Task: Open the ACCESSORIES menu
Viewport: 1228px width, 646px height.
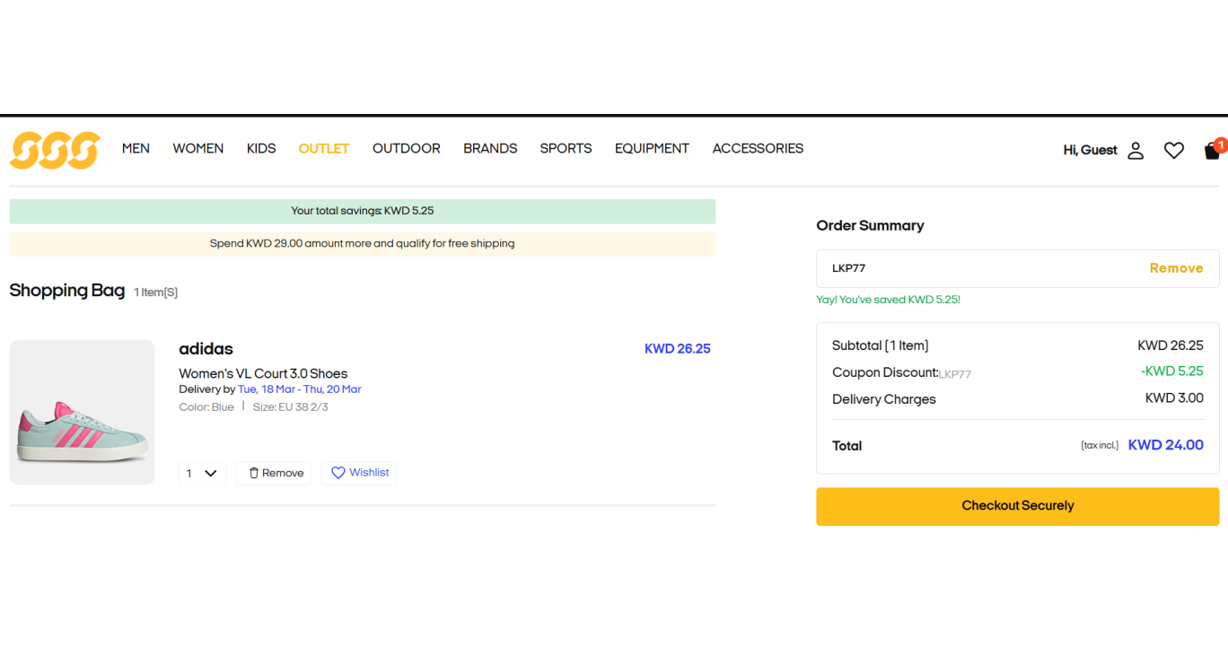Action: [758, 149]
